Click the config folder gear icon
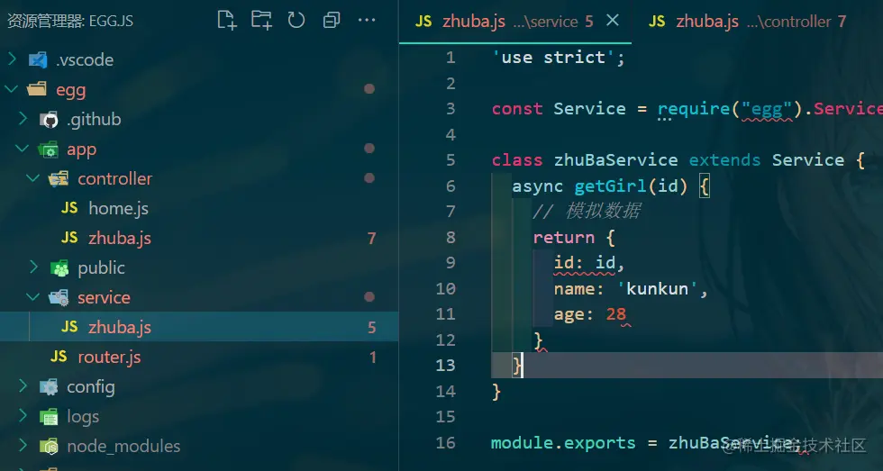The image size is (883, 471). (x=49, y=386)
